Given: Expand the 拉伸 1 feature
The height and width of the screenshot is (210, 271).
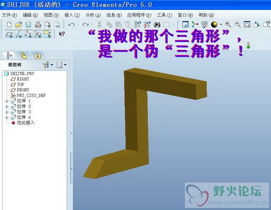Looking at the screenshot, I should click(x=7, y=101).
